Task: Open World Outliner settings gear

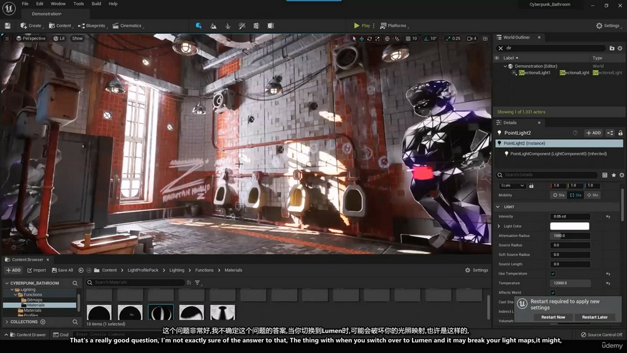Action: click(x=620, y=48)
